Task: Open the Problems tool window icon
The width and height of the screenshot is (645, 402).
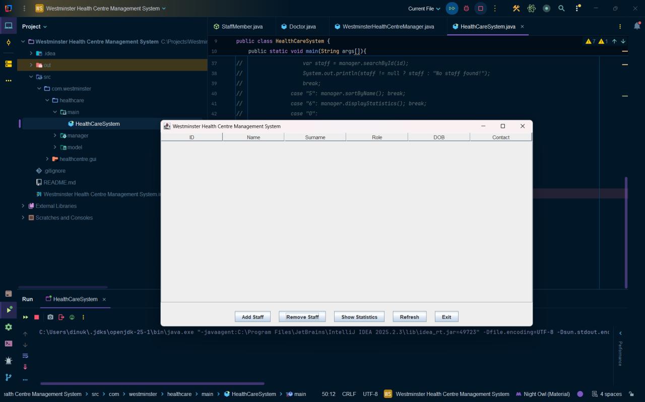Action: (9, 361)
